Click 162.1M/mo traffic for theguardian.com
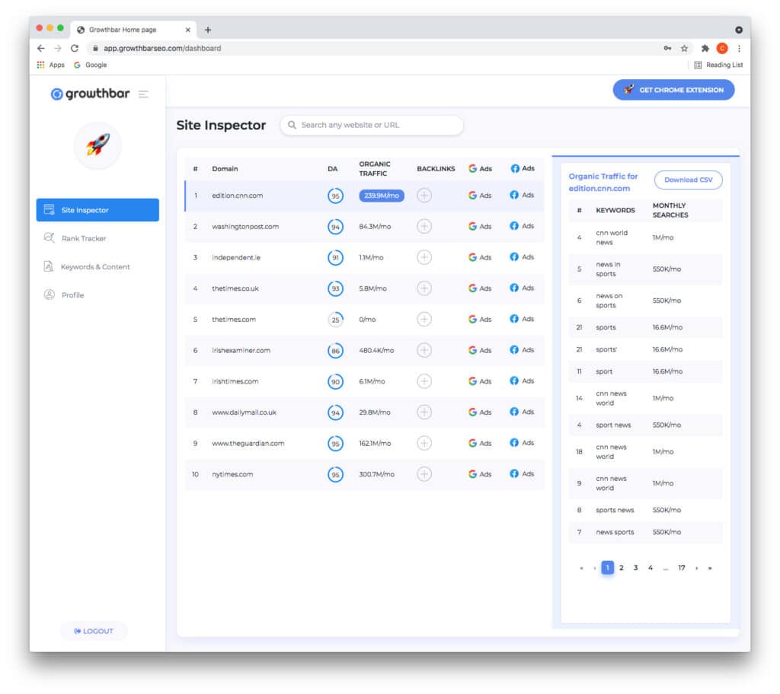This screenshot has width=780, height=694. (375, 443)
